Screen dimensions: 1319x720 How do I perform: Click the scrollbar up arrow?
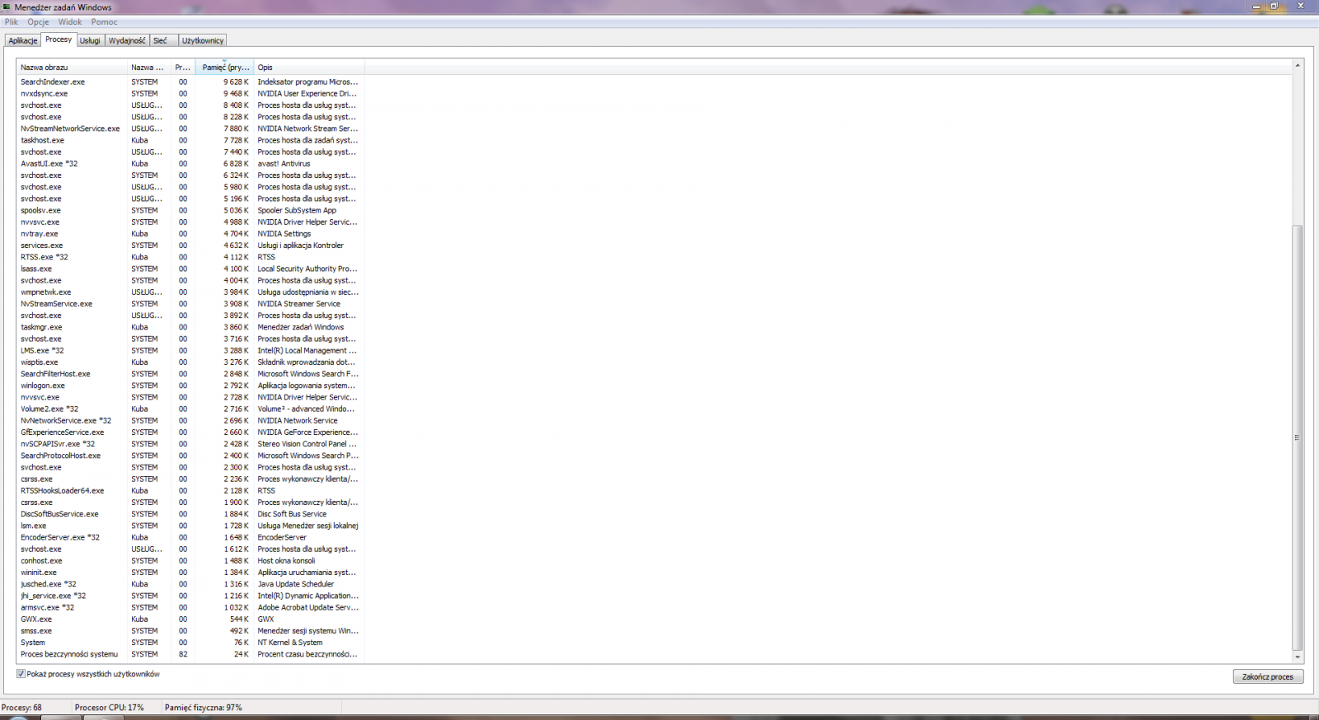tap(1298, 65)
